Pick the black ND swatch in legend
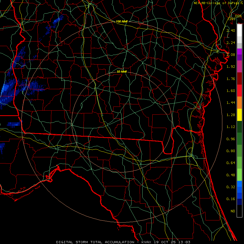 239,211
